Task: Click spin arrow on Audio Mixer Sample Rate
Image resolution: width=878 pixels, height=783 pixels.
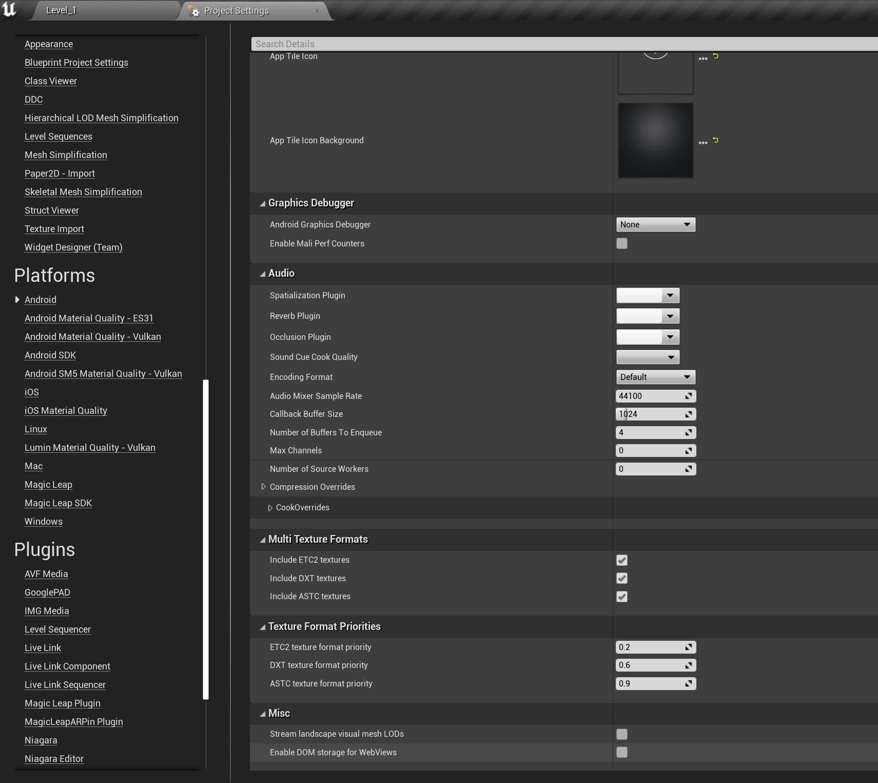Action: click(x=689, y=396)
